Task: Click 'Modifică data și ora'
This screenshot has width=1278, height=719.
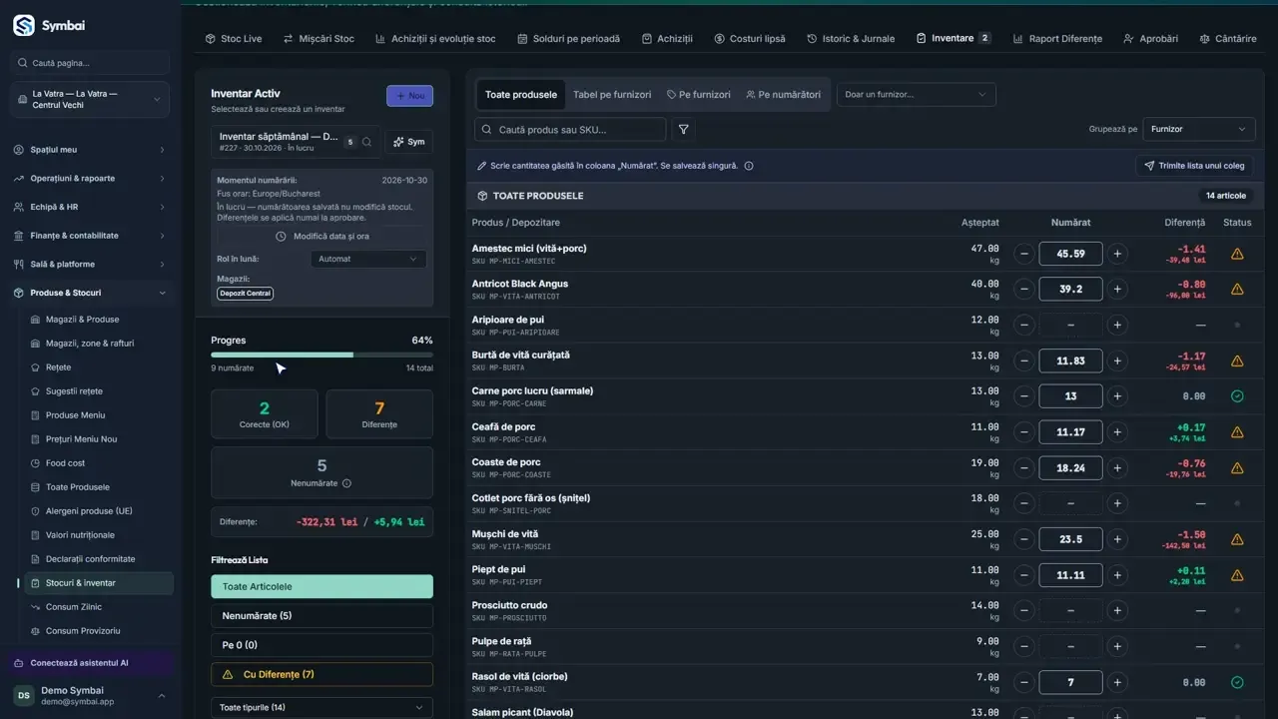Action: 321,237
